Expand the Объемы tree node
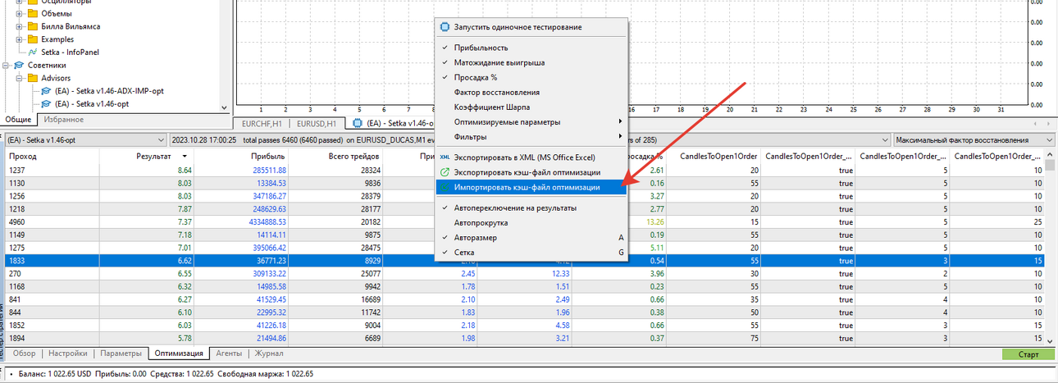Image resolution: width=1058 pixels, height=383 pixels. [20, 13]
